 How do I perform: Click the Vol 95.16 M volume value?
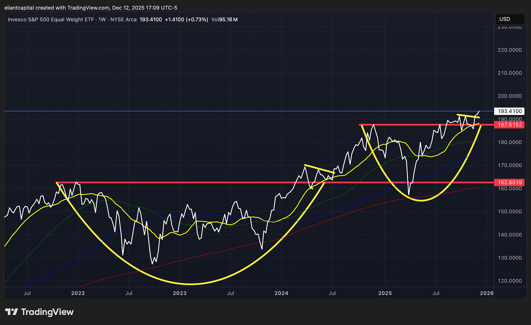(224, 19)
